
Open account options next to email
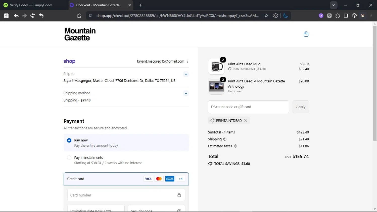187,61
